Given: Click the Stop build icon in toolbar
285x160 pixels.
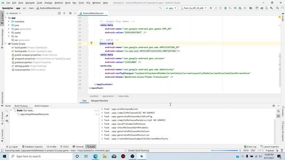Looking at the screenshot, I should [245, 8].
